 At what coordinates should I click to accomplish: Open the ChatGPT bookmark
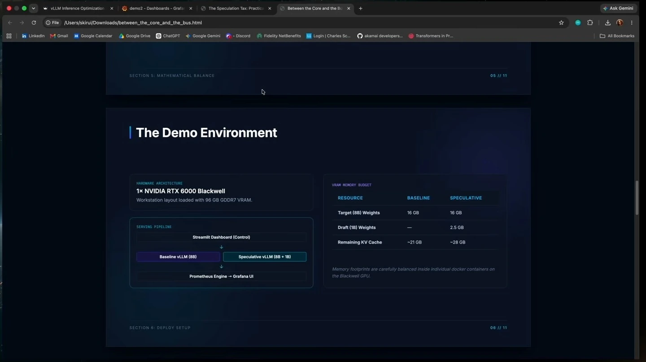(168, 36)
